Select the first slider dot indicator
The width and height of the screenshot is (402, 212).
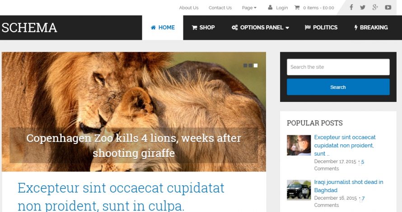245,65
